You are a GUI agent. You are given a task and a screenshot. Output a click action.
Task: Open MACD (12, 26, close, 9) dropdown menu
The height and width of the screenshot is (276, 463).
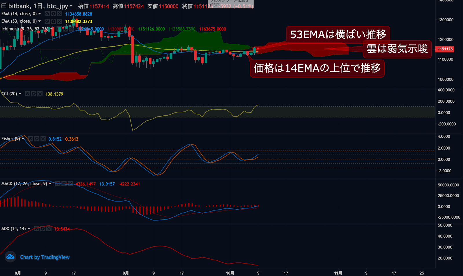click(50, 184)
